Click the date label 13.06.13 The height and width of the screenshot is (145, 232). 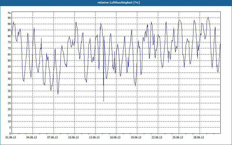click(x=94, y=137)
